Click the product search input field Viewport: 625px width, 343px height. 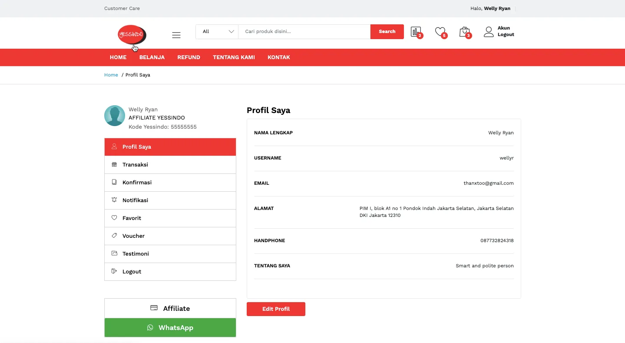click(x=304, y=31)
